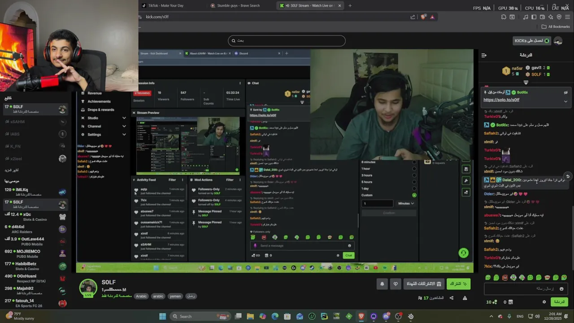
Task: Click the microphone icon in the system tray
Action: (x=509, y=316)
